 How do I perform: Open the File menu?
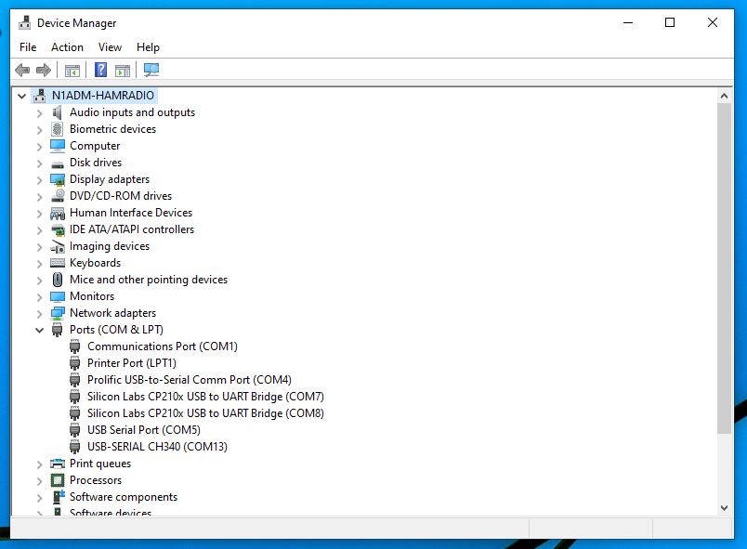[28, 47]
